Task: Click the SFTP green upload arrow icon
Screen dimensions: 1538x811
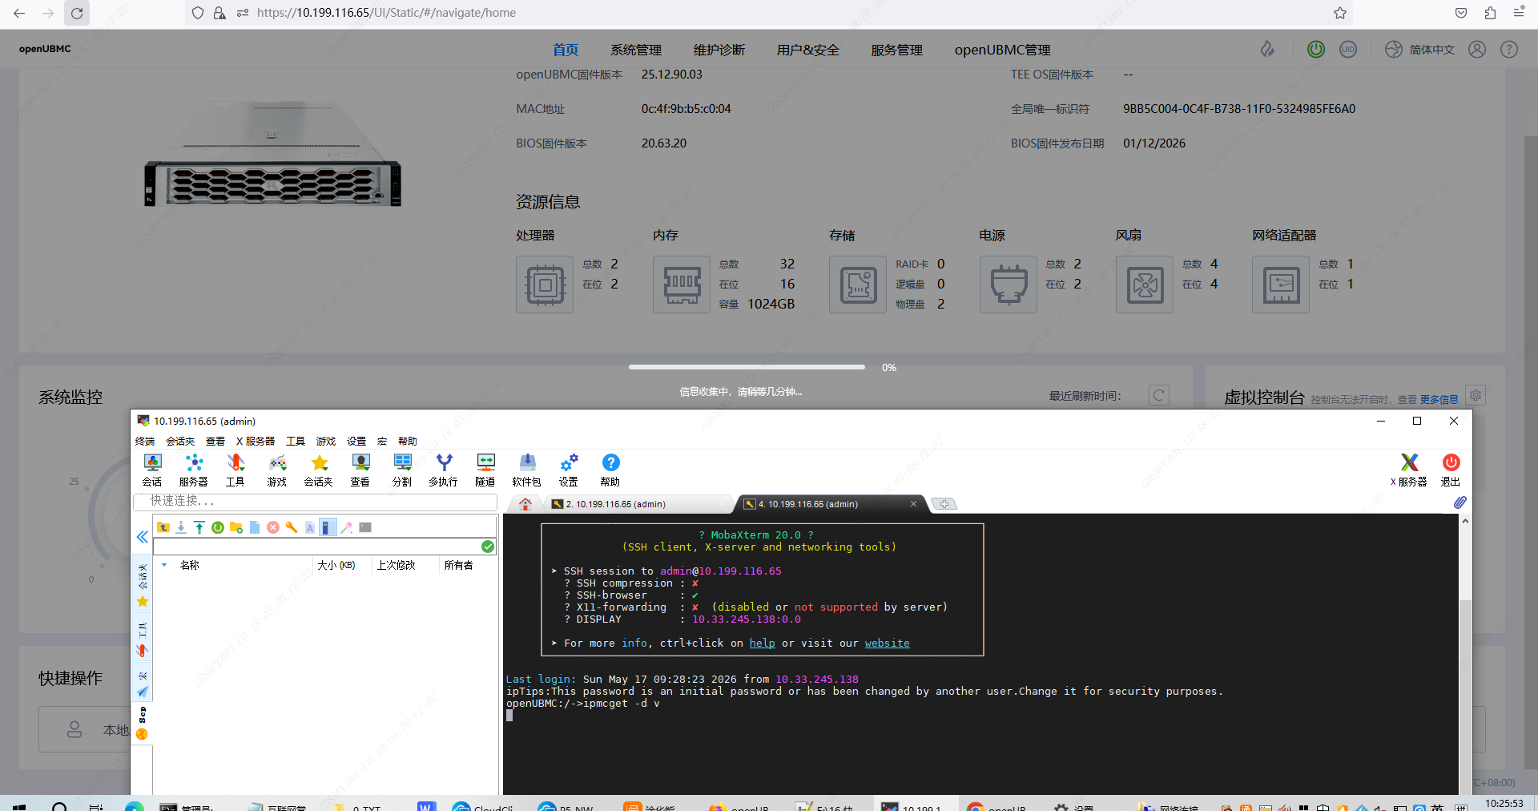Action: click(x=199, y=527)
